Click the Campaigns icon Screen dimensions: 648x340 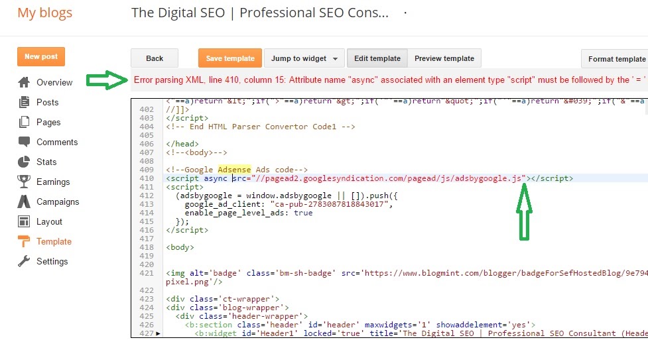point(24,201)
